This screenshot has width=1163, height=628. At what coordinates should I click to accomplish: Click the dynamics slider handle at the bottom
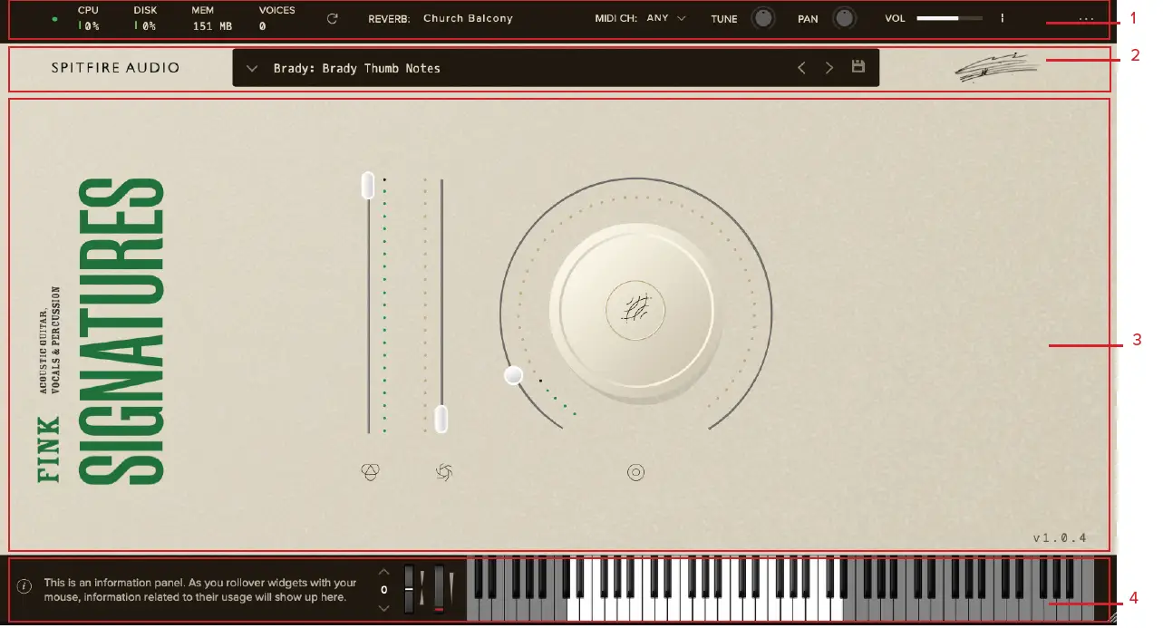441,419
